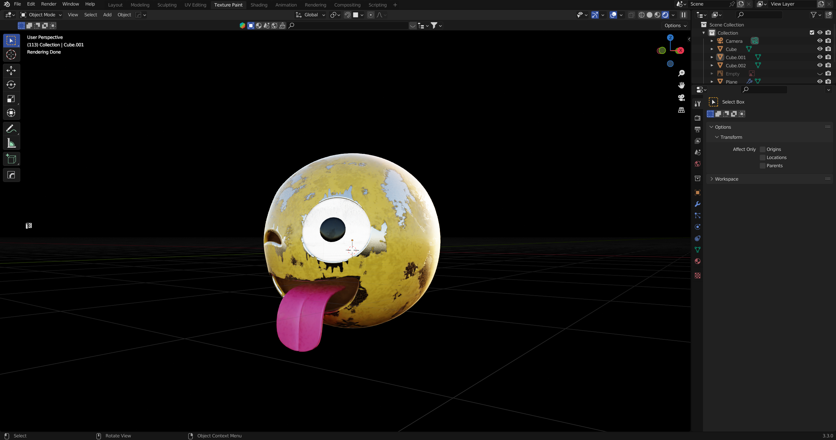836x440 pixels.
Task: Expand the Cube.001 tree item
Action: tap(712, 57)
